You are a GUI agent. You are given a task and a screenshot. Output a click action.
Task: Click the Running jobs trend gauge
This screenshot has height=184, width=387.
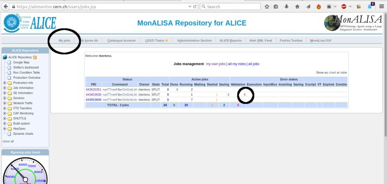coord(25,170)
